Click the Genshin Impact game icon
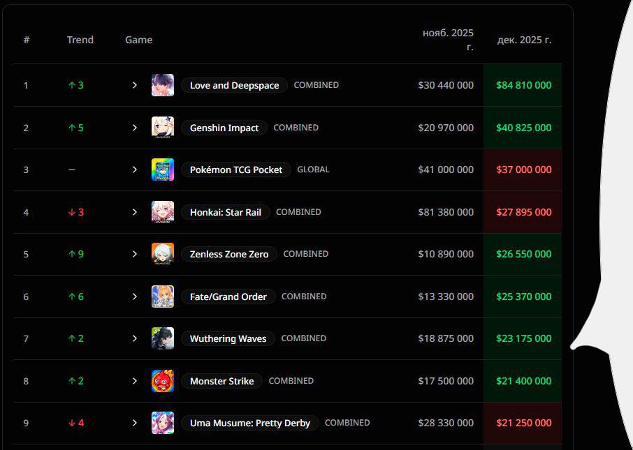Viewport: 633px width, 450px height. [163, 128]
